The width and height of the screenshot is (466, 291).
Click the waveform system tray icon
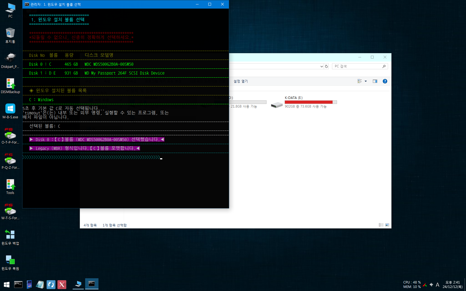click(431, 285)
